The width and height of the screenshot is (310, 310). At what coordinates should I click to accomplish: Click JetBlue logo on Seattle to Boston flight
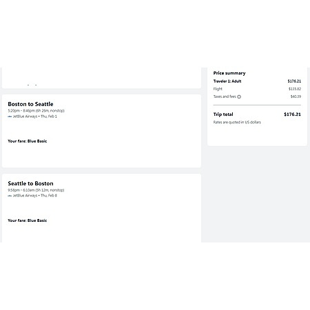(x=10, y=196)
